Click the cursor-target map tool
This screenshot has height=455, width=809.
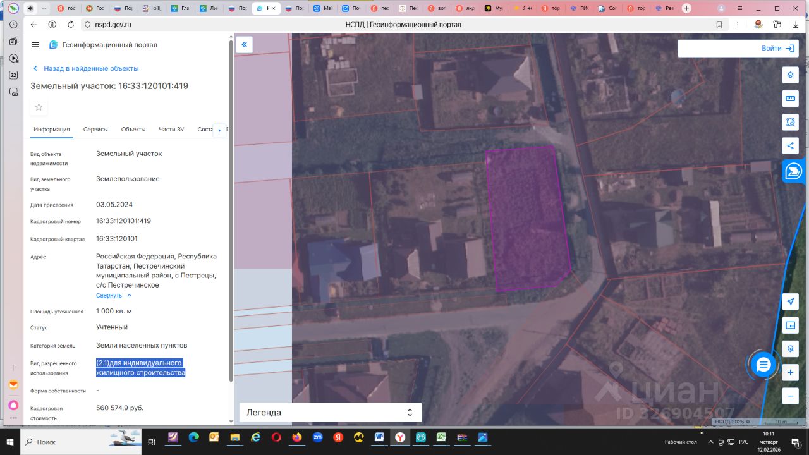(x=790, y=349)
